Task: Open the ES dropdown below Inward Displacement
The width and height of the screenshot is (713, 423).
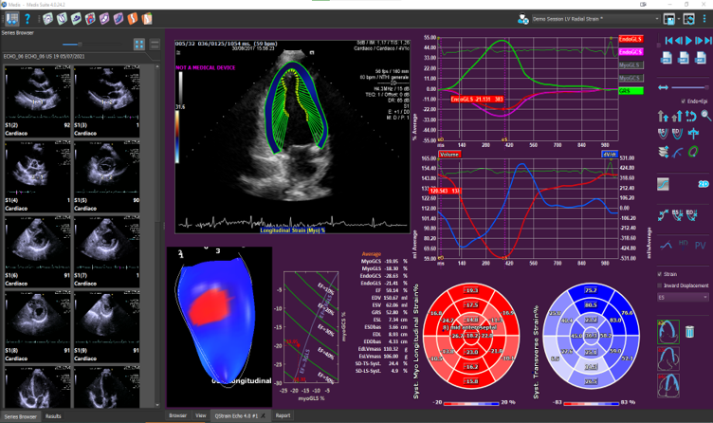Action: (x=683, y=297)
